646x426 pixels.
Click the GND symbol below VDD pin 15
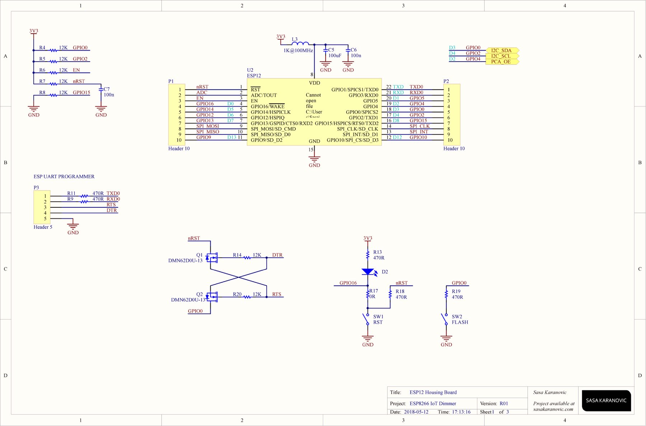[x=314, y=158]
